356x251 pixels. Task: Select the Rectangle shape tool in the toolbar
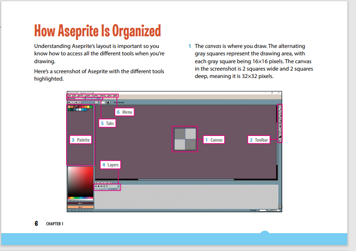tap(280, 133)
